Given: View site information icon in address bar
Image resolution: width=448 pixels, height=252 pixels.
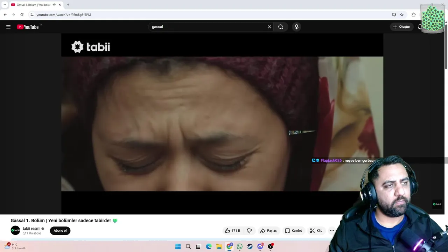Looking at the screenshot, I should (32, 15).
